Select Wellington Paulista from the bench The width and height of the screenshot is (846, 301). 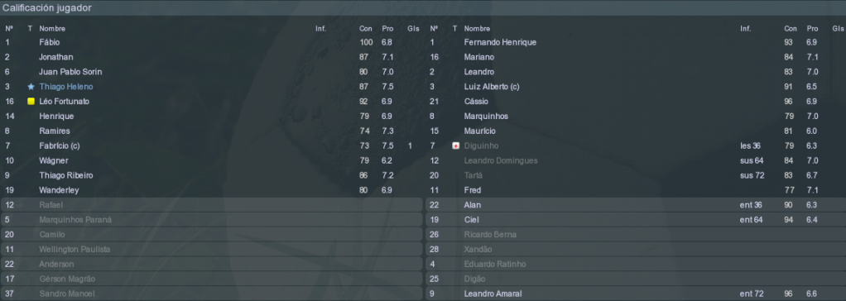[x=212, y=249]
